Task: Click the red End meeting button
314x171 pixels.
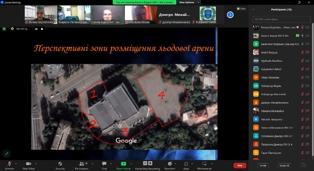Action: point(239,165)
